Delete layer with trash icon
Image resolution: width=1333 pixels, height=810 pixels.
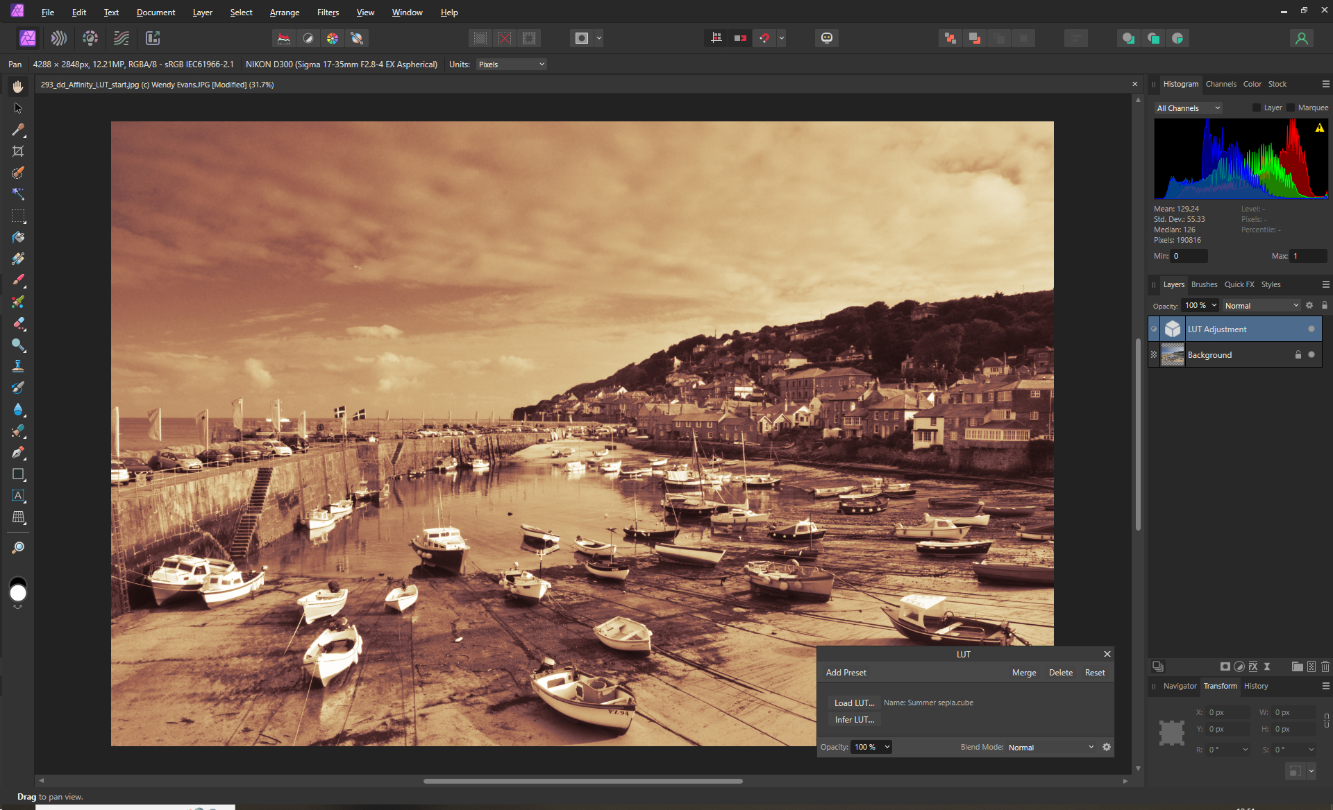point(1325,666)
